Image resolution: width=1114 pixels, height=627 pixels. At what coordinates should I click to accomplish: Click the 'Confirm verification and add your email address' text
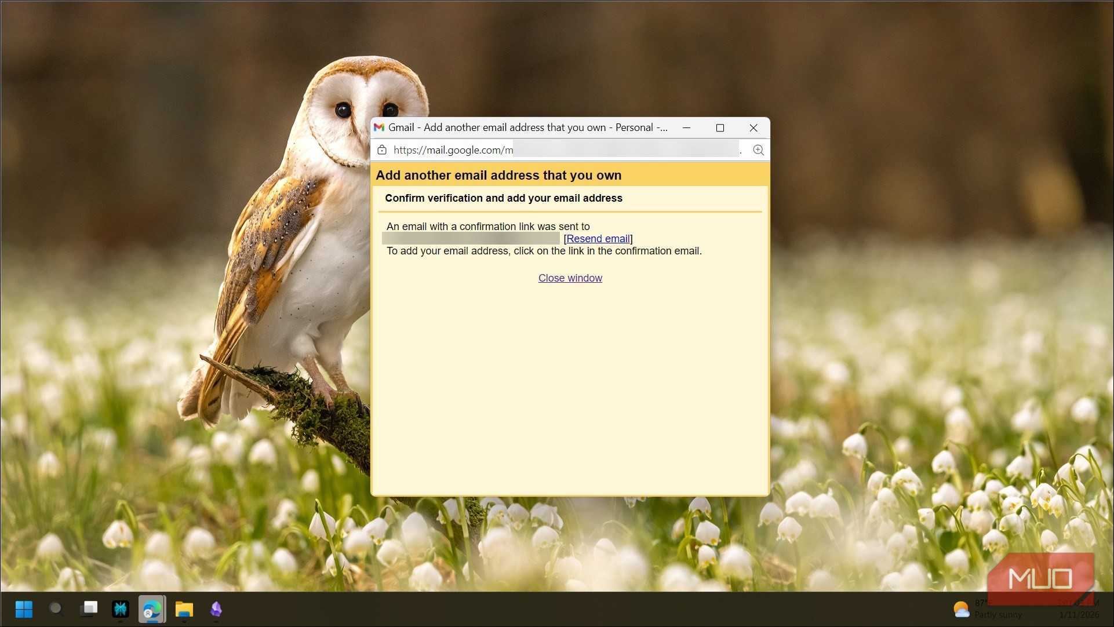tap(504, 198)
